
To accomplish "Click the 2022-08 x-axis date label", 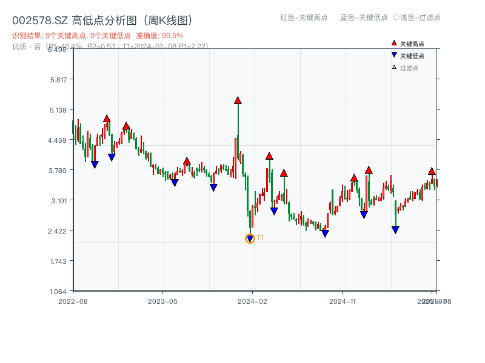I will 73,301.
